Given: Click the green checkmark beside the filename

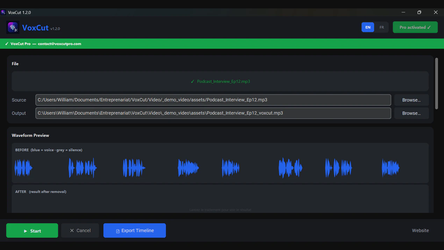Looking at the screenshot, I should pos(193,81).
